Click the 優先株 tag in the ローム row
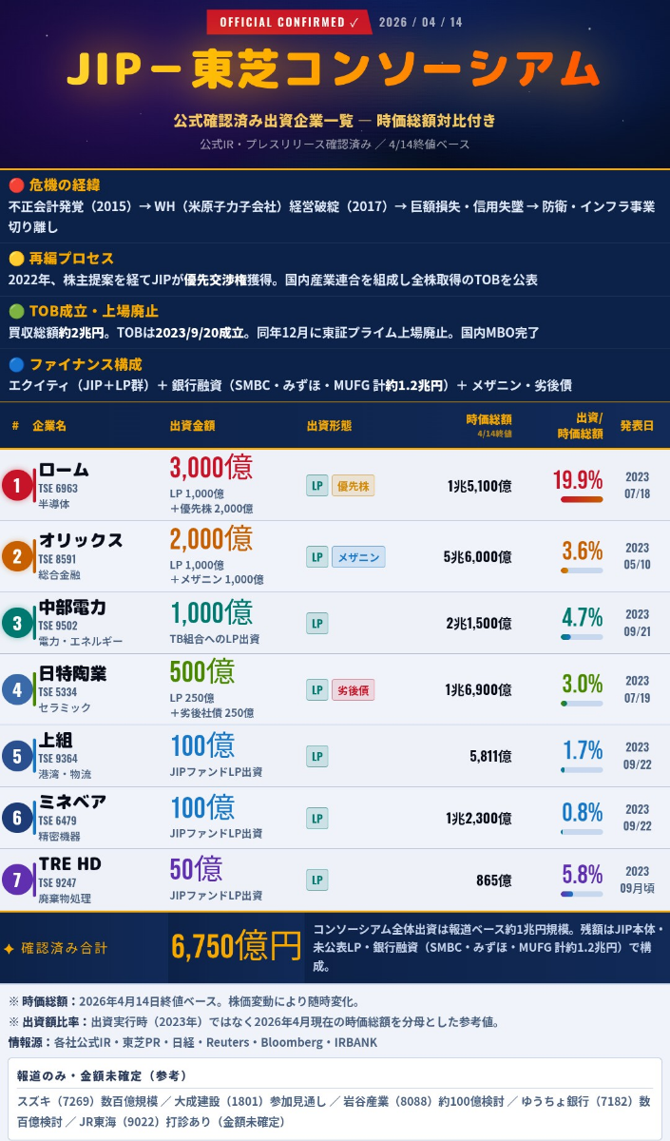Screen dimensions: 670x1141 pos(354,486)
